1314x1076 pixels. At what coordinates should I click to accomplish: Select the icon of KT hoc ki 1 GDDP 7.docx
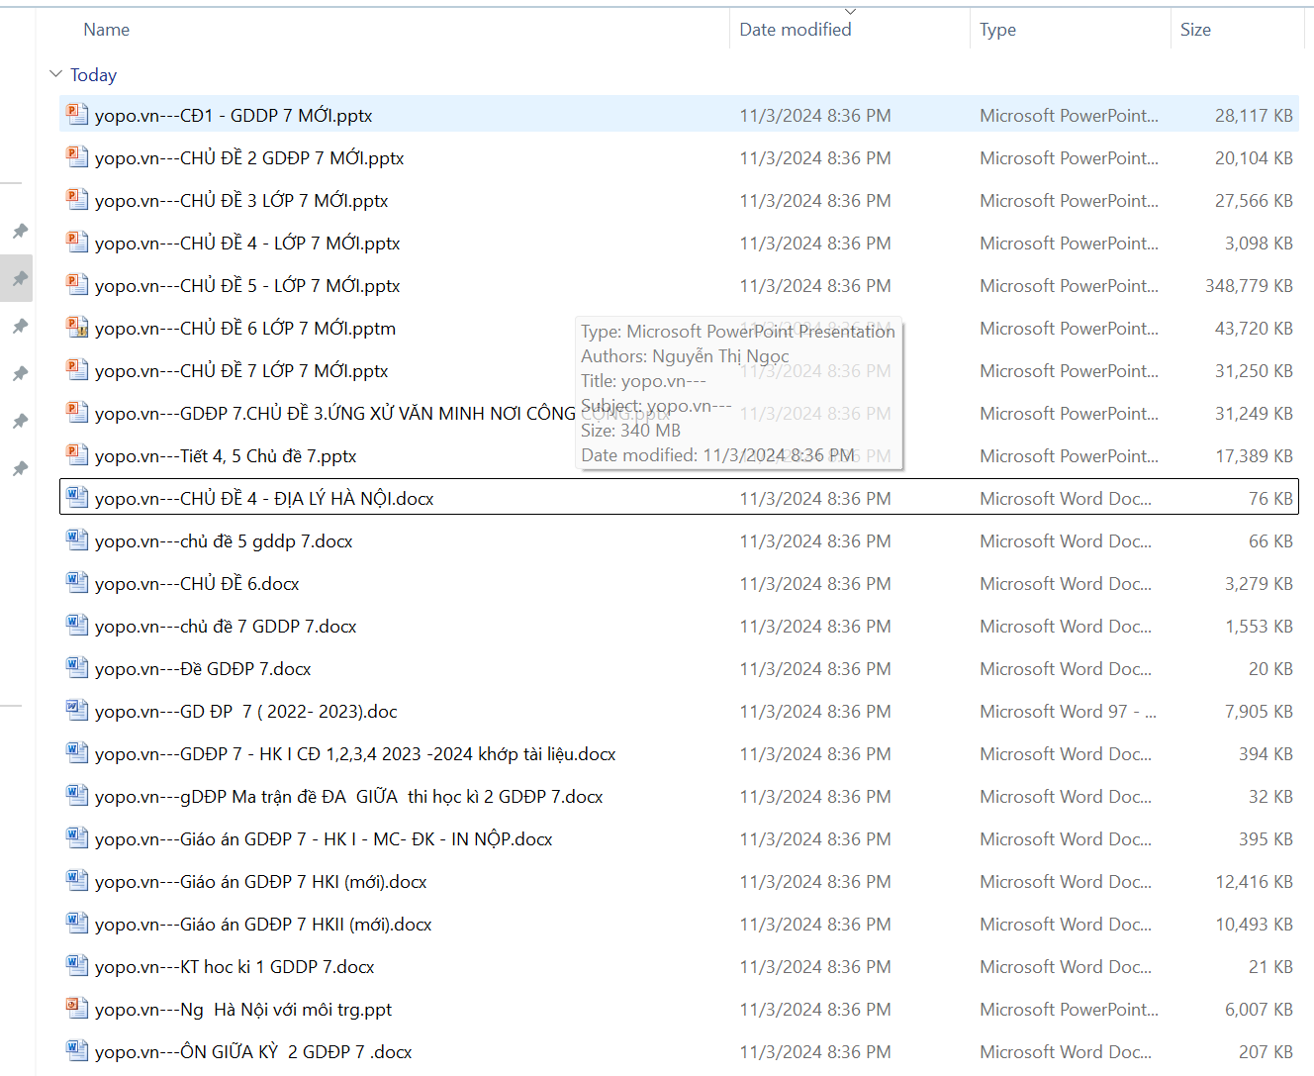point(77,965)
